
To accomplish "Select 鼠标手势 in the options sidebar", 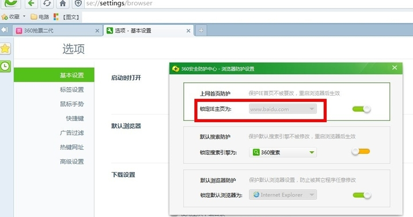I will [71, 104].
